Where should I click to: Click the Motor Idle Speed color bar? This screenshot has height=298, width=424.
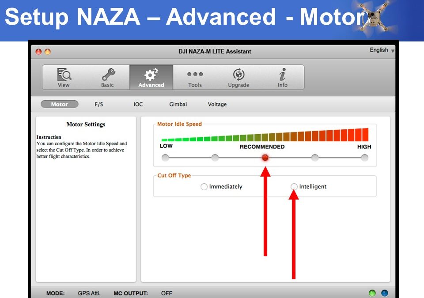(x=265, y=135)
